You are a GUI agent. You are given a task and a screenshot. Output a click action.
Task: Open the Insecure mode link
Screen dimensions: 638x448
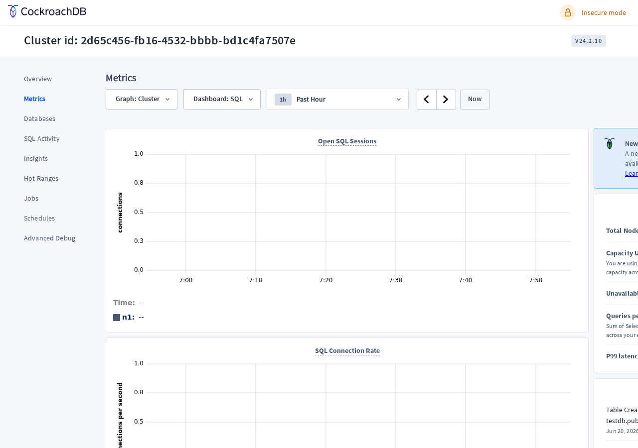click(604, 12)
